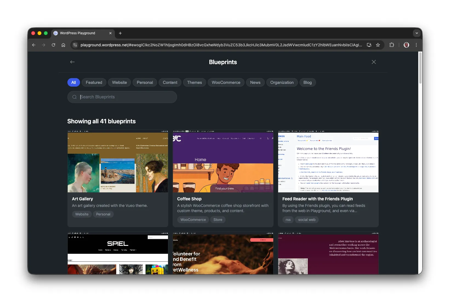Image resolution: width=450 pixels, height=302 pixels.
Task: Switch to the Themes category
Action: (194, 82)
